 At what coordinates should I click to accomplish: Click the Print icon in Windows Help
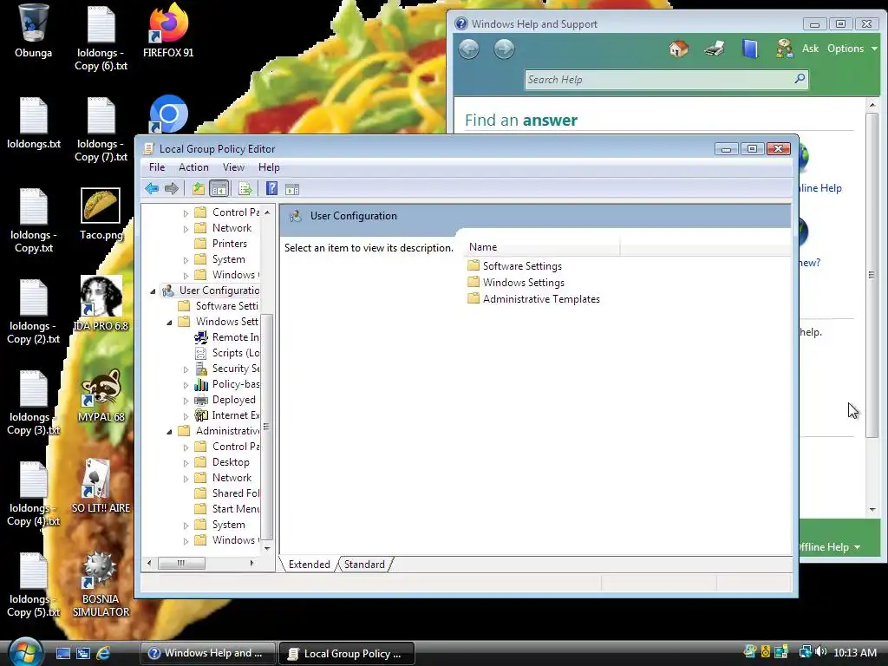[715, 49]
